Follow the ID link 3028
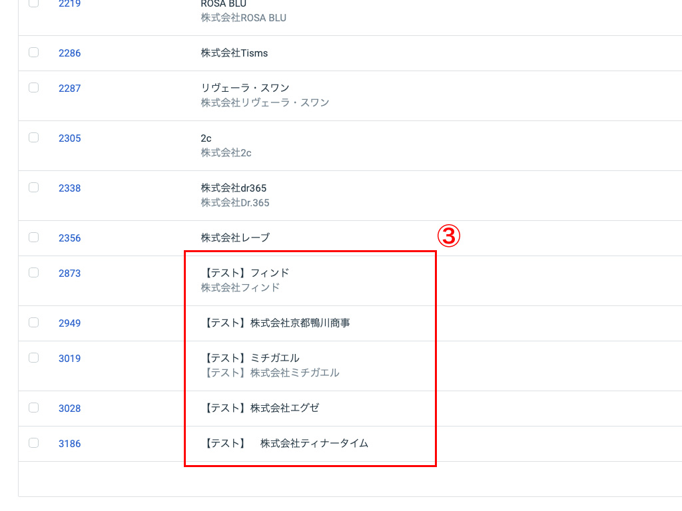 click(x=69, y=409)
